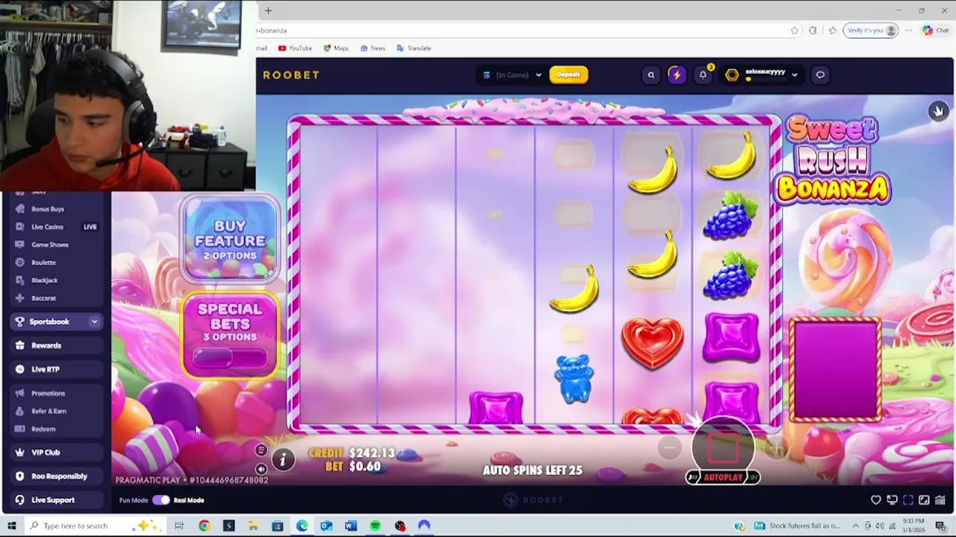Click the Deposit button
This screenshot has height=537, width=956.
coord(568,75)
